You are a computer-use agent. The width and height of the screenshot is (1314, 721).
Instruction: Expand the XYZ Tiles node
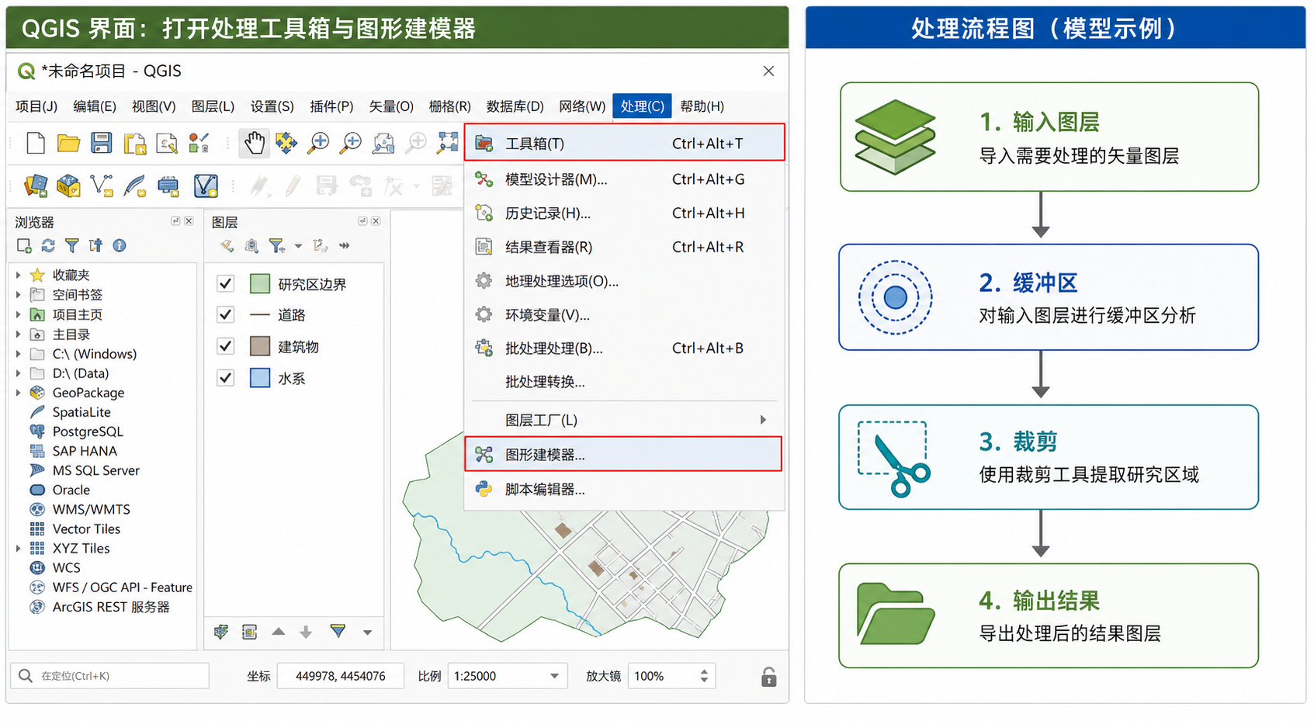coord(19,549)
